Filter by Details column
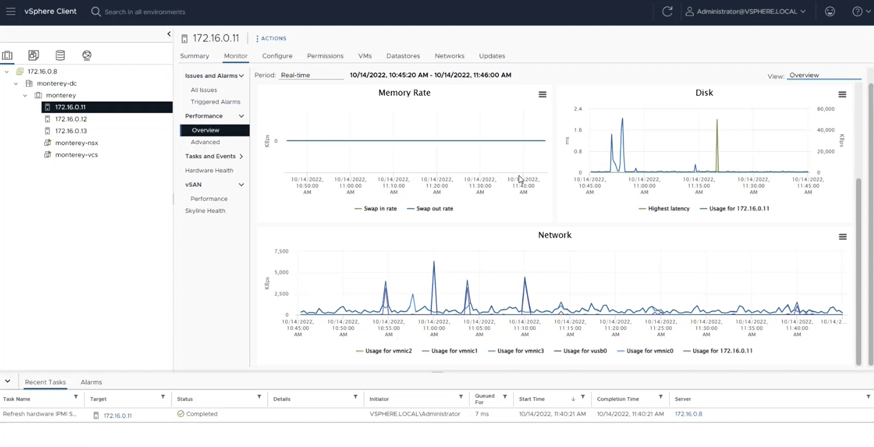The height and width of the screenshot is (447, 874). (x=356, y=397)
